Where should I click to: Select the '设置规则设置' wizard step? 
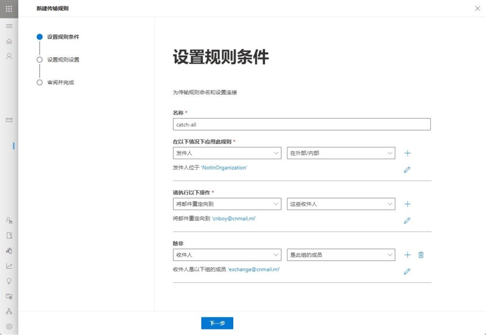coord(63,60)
